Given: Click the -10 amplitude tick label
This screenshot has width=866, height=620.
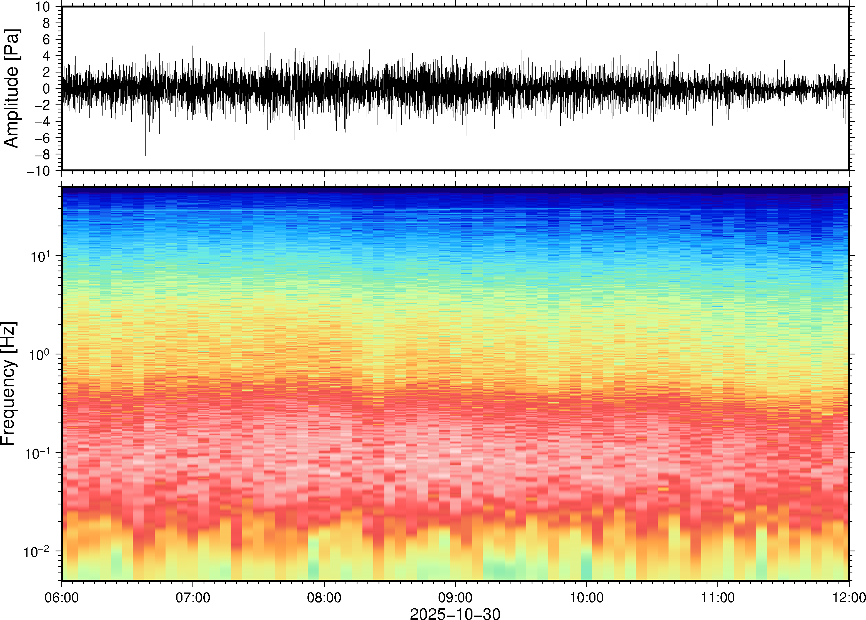Looking at the screenshot, I should click(38, 171).
